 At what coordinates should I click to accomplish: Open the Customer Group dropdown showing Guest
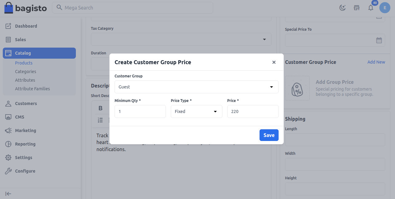click(x=197, y=87)
